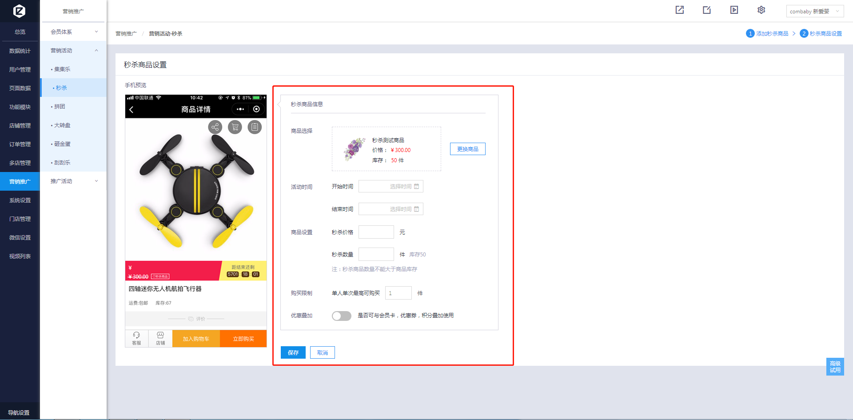Click the shopping cart icon in phone preview
The image size is (853, 420).
click(x=235, y=127)
